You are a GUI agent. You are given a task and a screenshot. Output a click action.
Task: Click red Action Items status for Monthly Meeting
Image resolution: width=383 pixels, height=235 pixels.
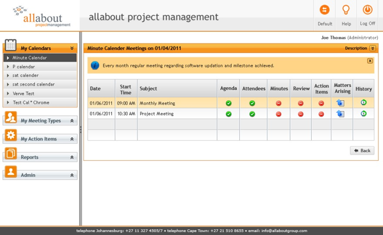tap(321, 104)
